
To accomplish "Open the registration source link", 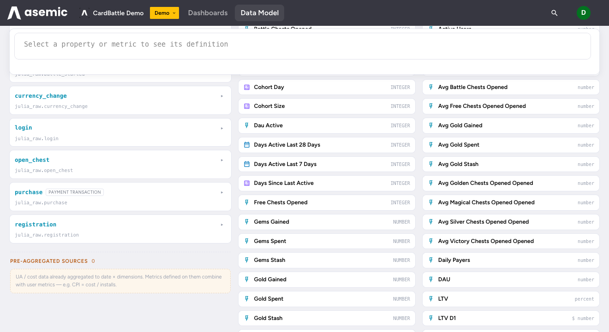I will [x=36, y=225].
